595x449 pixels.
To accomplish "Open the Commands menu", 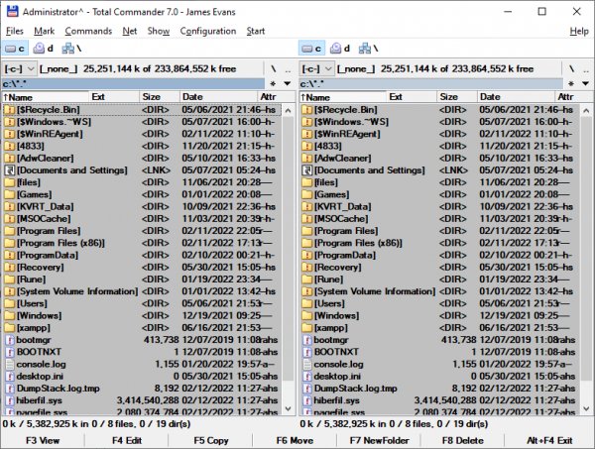I will click(x=88, y=31).
